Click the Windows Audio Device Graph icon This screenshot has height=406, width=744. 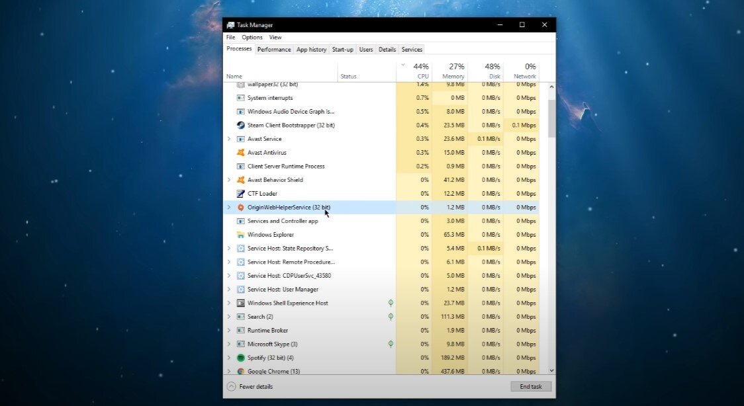(x=240, y=112)
